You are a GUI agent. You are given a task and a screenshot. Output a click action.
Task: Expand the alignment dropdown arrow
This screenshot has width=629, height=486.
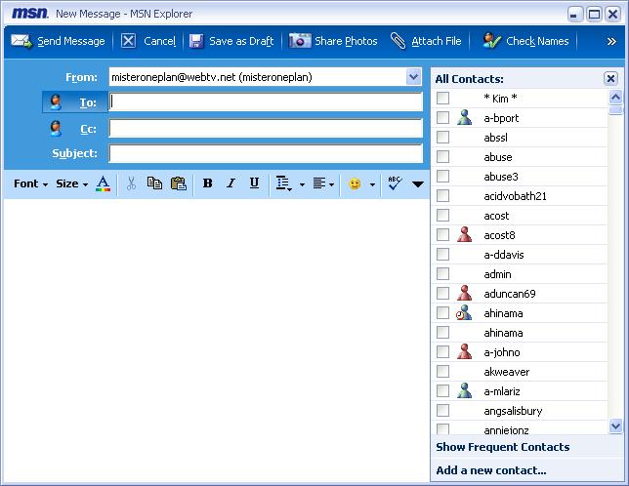click(x=331, y=184)
